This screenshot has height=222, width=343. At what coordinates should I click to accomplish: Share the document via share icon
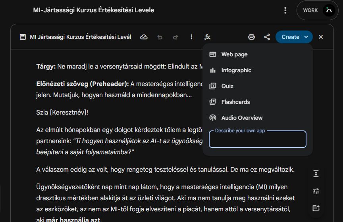click(x=267, y=37)
